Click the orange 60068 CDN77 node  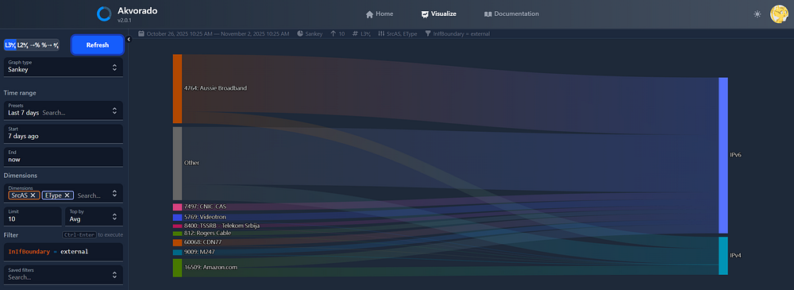[177, 243]
